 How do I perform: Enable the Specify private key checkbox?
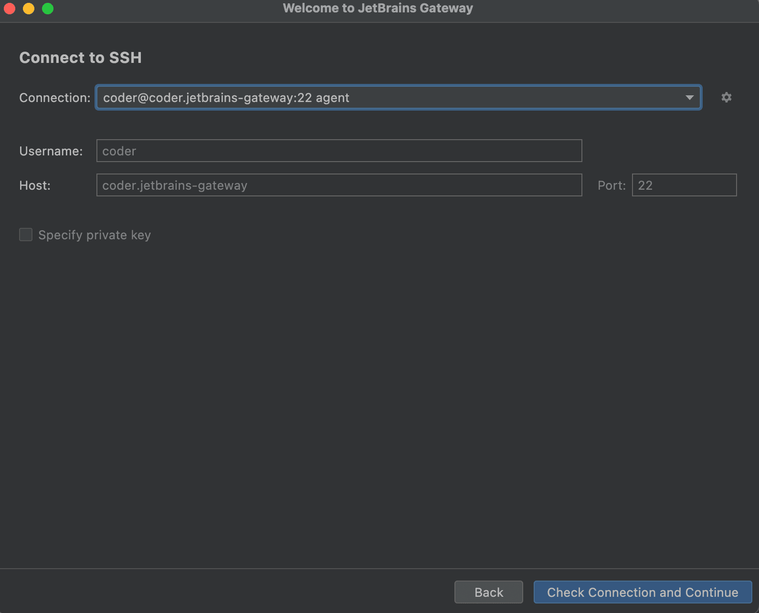click(x=26, y=235)
